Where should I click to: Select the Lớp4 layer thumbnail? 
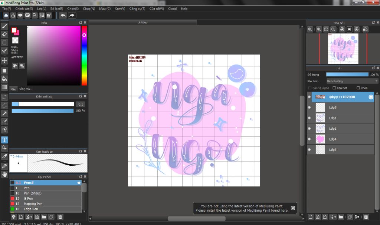320,139
